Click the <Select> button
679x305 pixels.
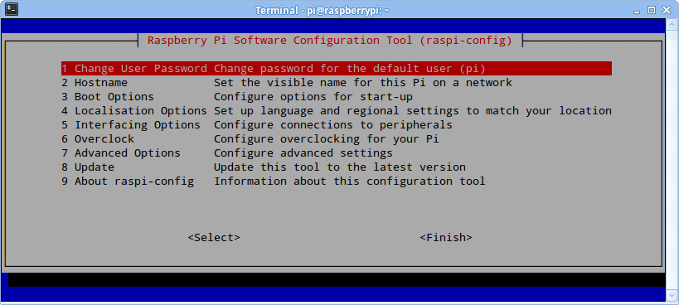(x=214, y=238)
